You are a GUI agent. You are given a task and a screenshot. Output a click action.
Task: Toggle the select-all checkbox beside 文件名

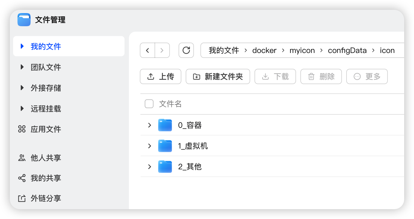149,104
